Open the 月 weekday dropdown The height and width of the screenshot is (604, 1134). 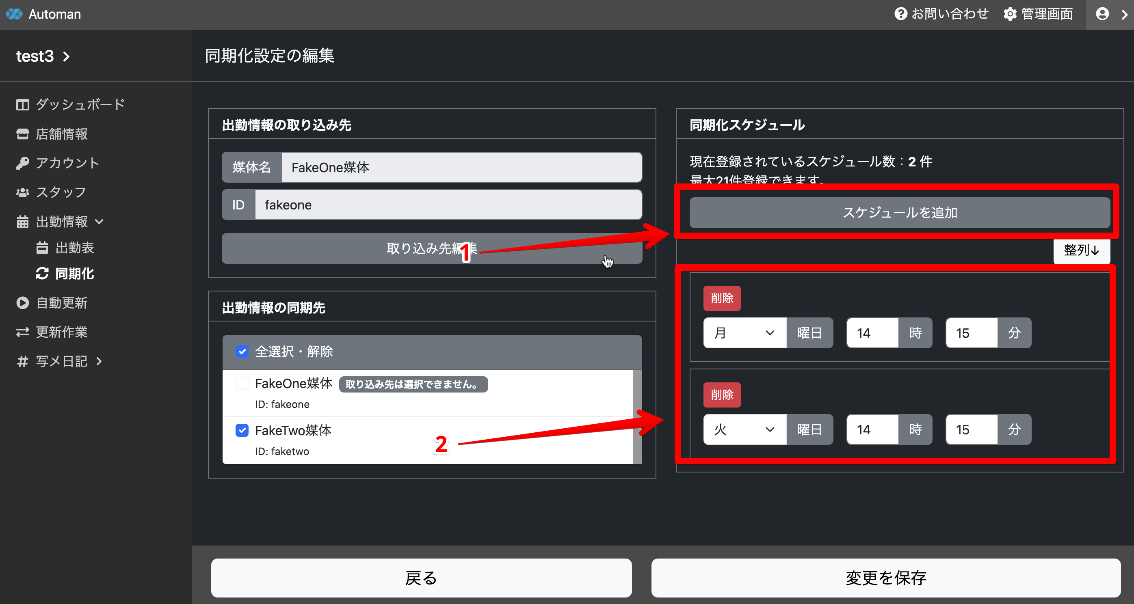pos(744,333)
